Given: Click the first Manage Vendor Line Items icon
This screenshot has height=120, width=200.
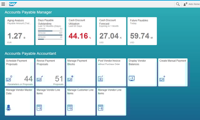Looking at the screenshot, I should coord(39,108).
